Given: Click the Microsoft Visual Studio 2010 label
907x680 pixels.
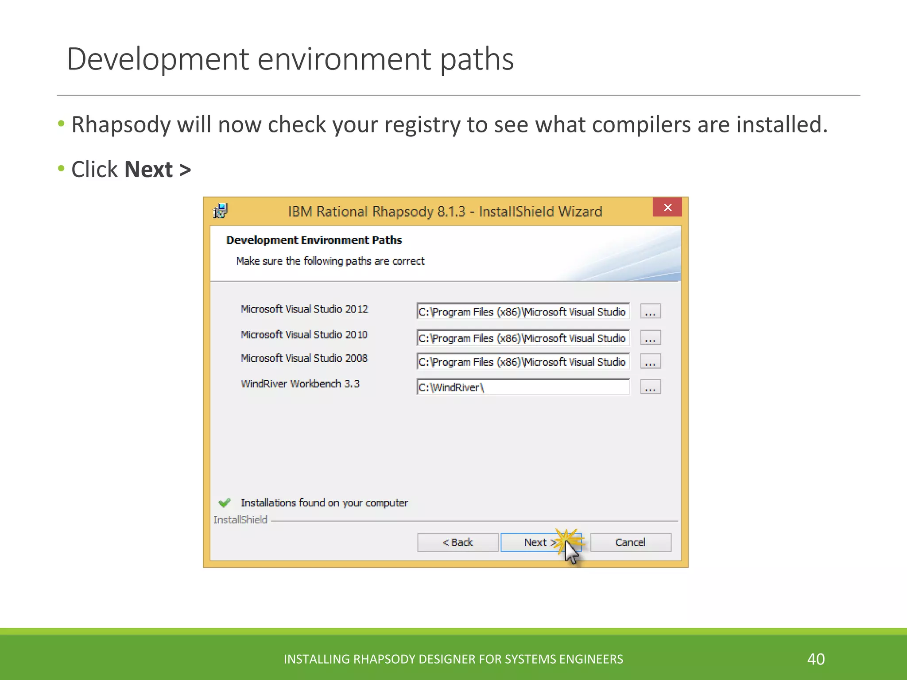Looking at the screenshot, I should (304, 335).
